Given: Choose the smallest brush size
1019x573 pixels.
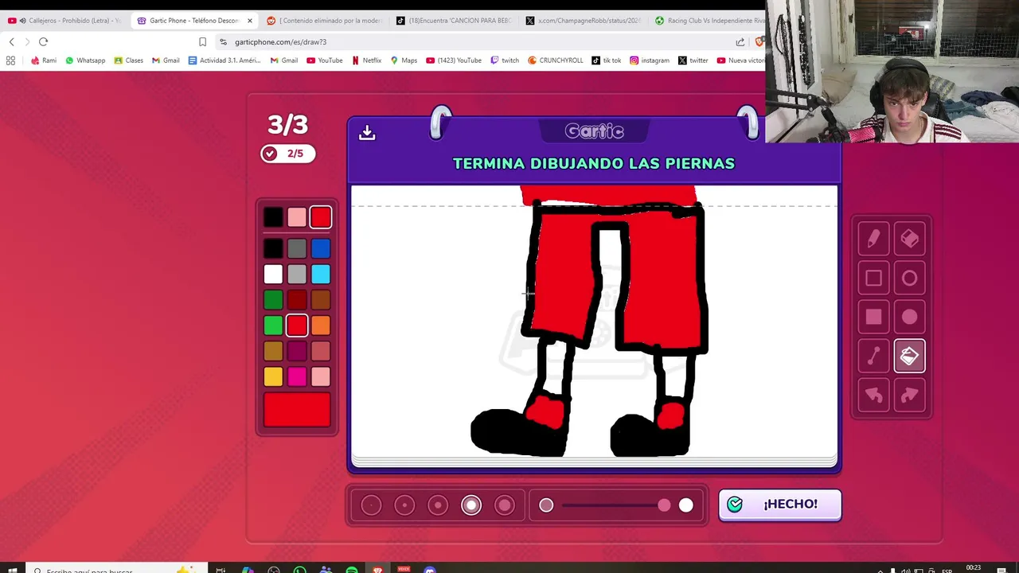Looking at the screenshot, I should [371, 505].
